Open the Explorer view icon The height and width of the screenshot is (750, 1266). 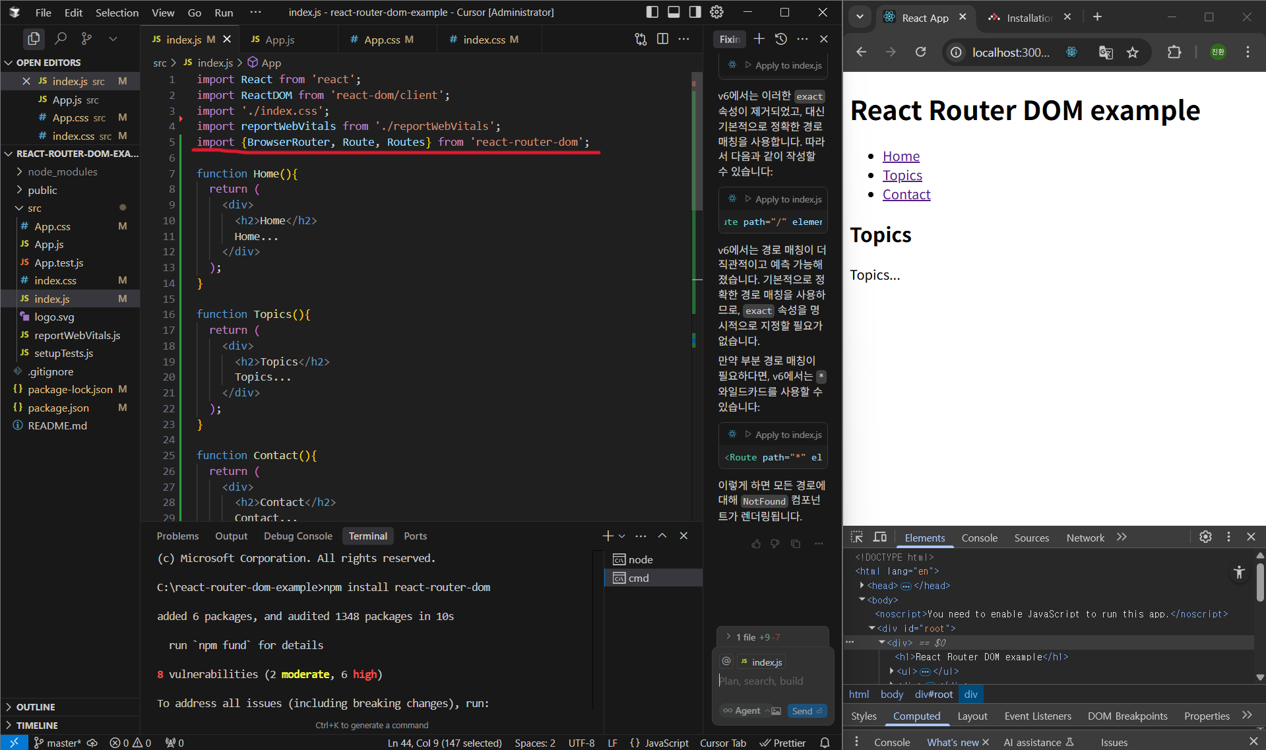pos(33,39)
